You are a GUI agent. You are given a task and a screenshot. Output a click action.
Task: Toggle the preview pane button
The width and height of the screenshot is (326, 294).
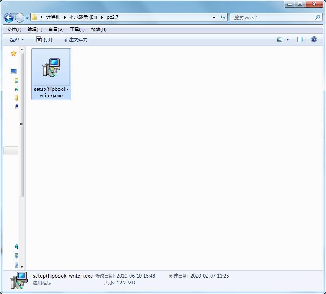300,39
